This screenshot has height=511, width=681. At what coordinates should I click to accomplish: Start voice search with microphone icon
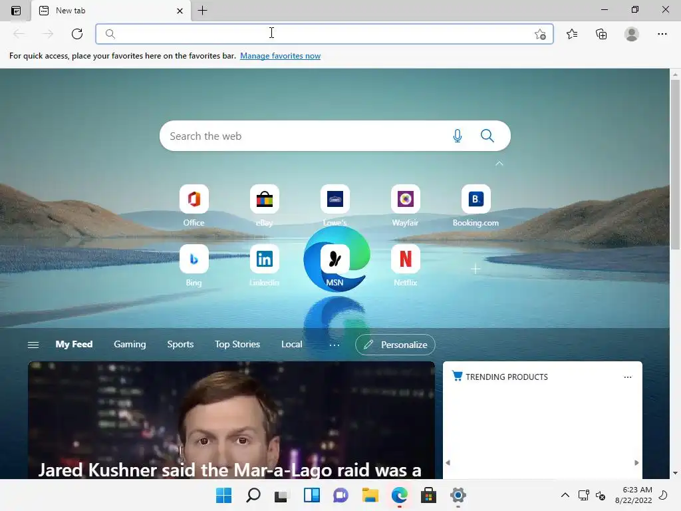[x=458, y=136]
